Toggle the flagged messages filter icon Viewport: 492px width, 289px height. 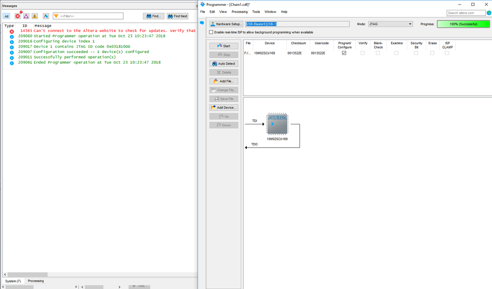coord(46,16)
